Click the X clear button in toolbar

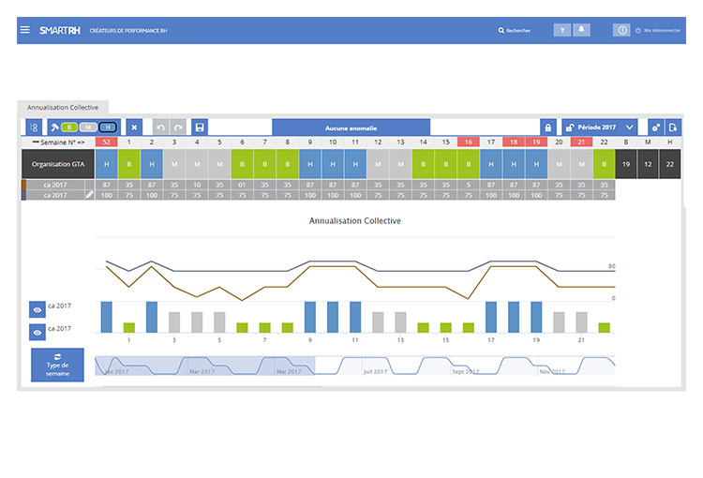(x=134, y=127)
